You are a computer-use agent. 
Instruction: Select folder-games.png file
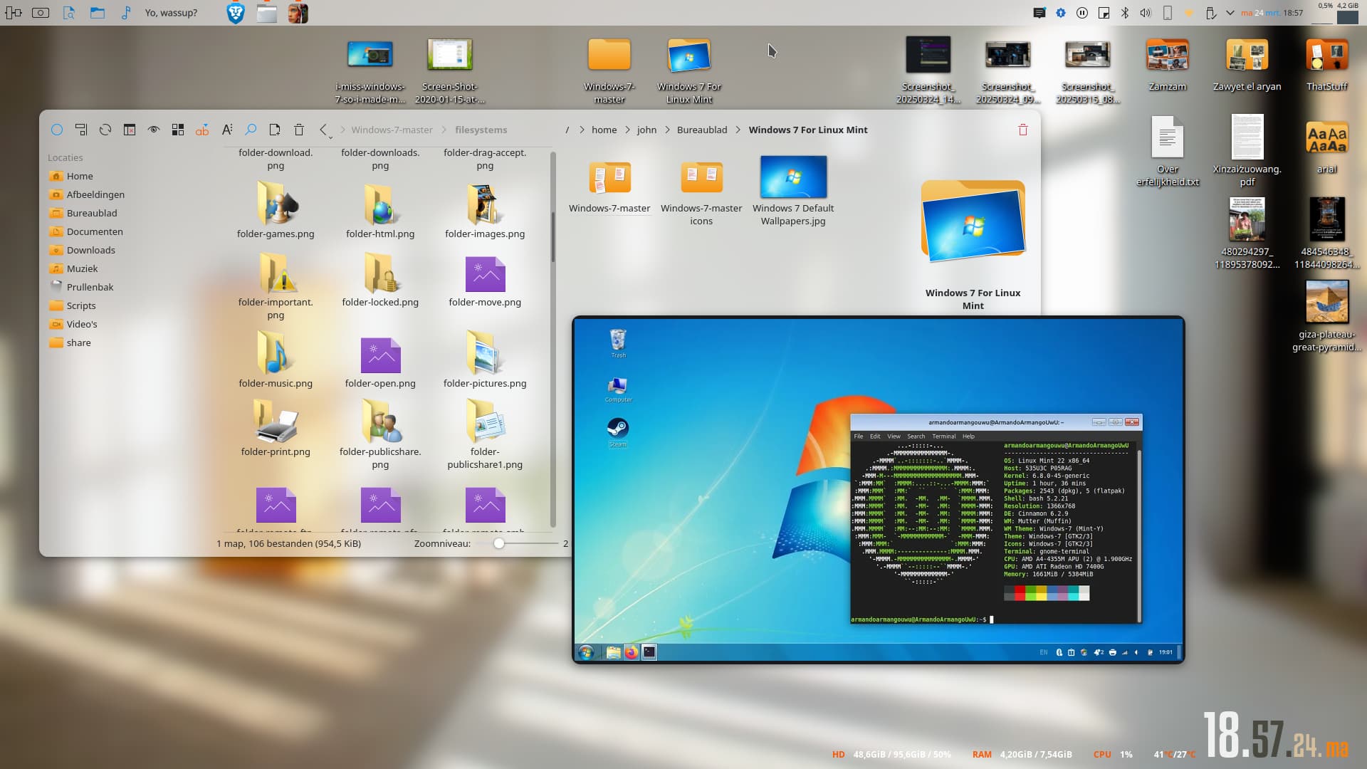(x=276, y=210)
